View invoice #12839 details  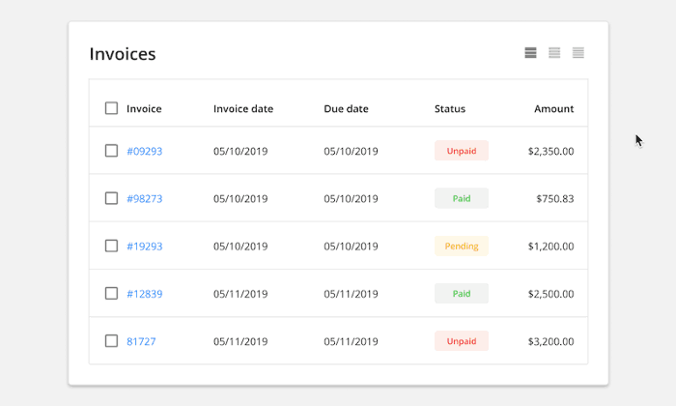coord(144,294)
